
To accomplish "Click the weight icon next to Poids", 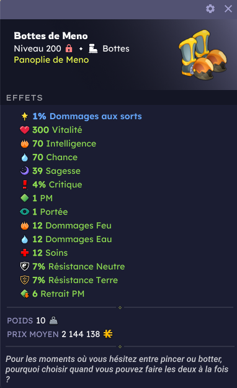I will pos(53,320).
